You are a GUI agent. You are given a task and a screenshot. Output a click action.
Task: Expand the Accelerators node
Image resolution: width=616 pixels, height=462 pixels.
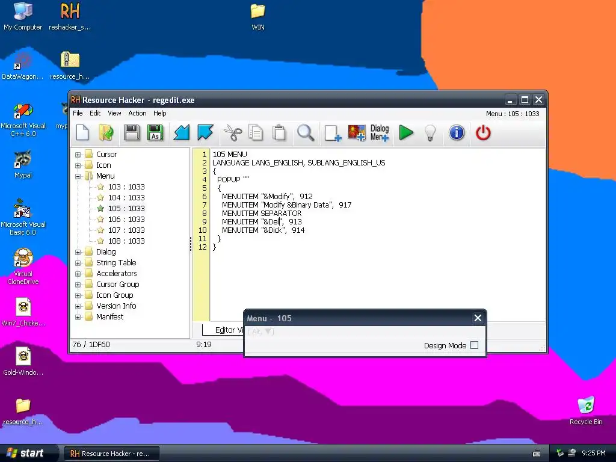tap(78, 274)
